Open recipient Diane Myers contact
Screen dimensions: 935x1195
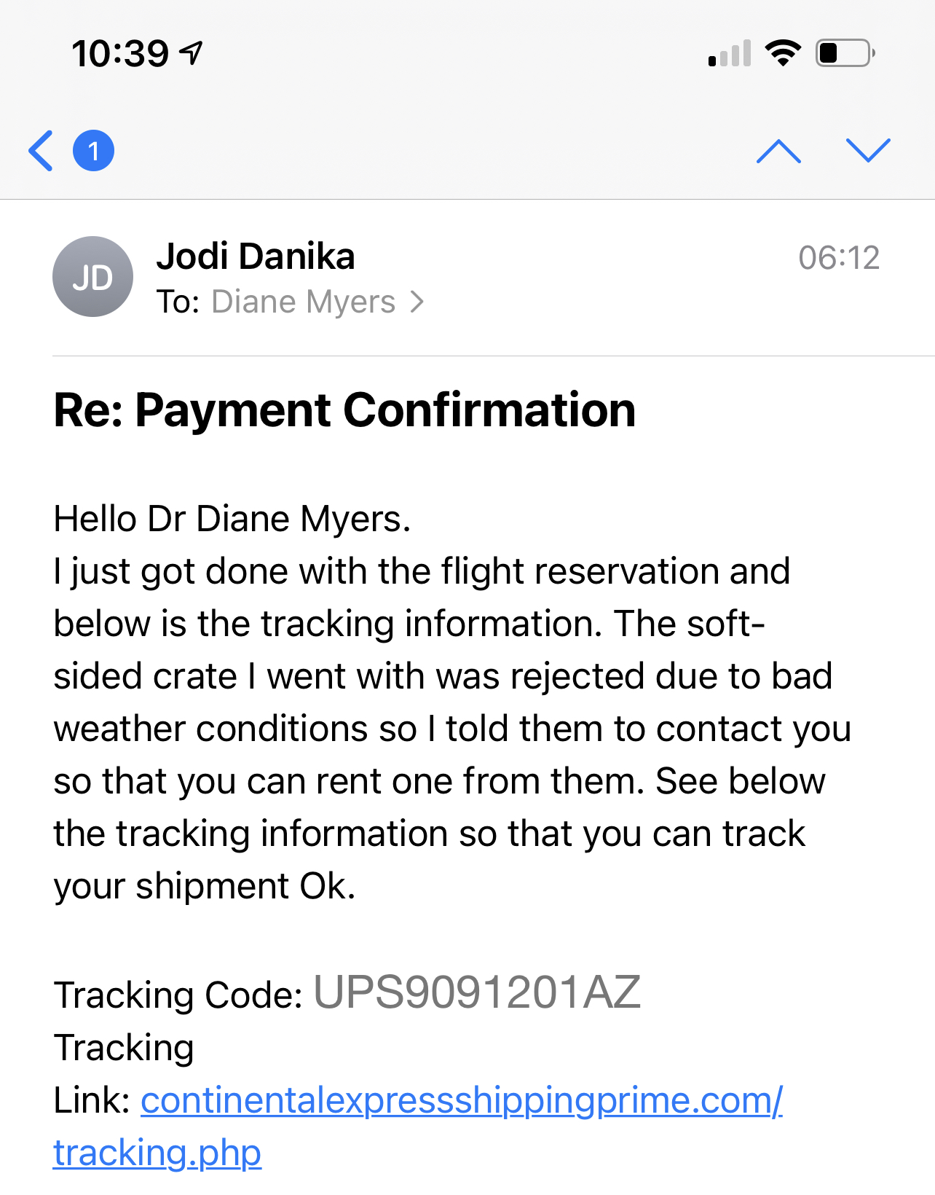pos(303,302)
